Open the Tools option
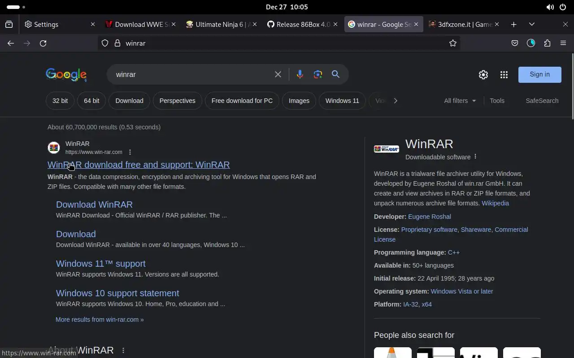The height and width of the screenshot is (358, 574). [x=497, y=101]
